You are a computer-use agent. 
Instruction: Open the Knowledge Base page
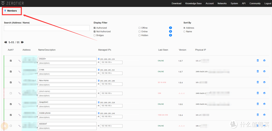point(193,4)
